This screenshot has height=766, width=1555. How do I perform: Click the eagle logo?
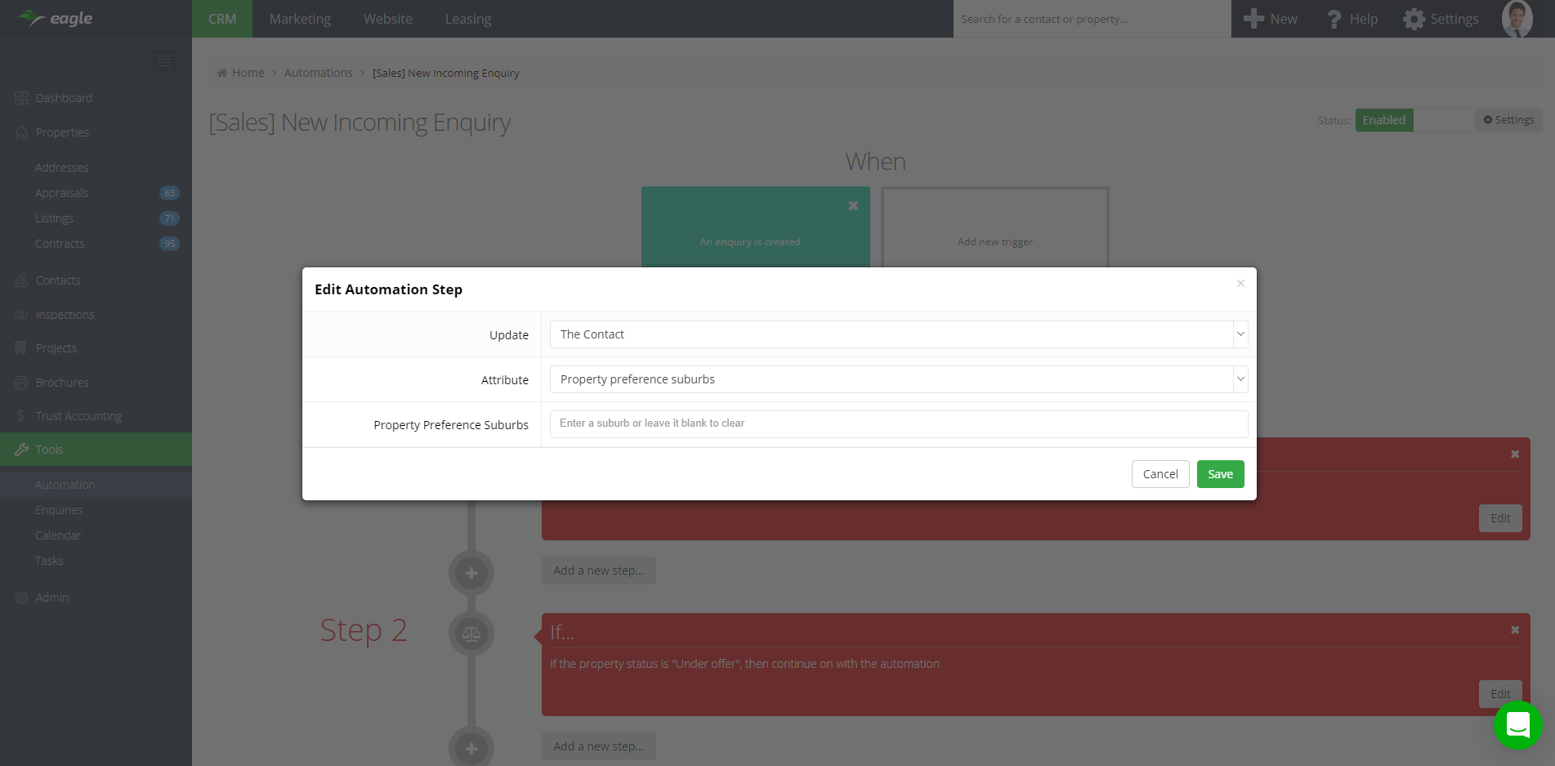[56, 19]
